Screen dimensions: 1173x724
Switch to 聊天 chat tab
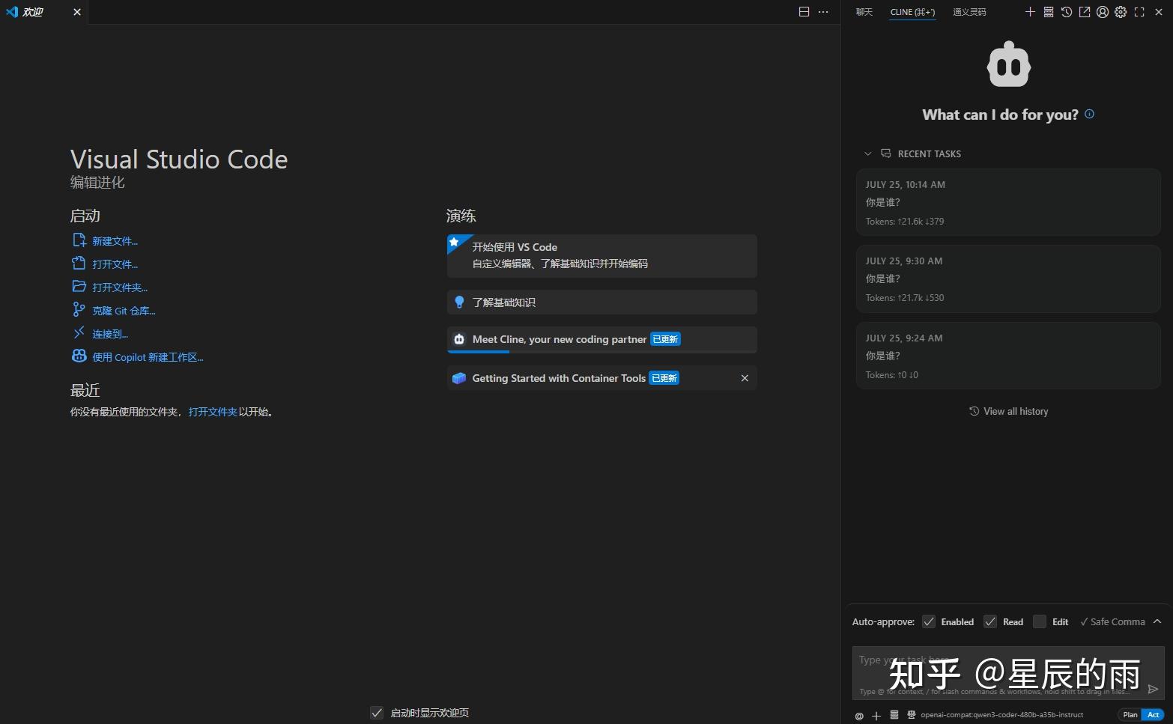click(864, 12)
